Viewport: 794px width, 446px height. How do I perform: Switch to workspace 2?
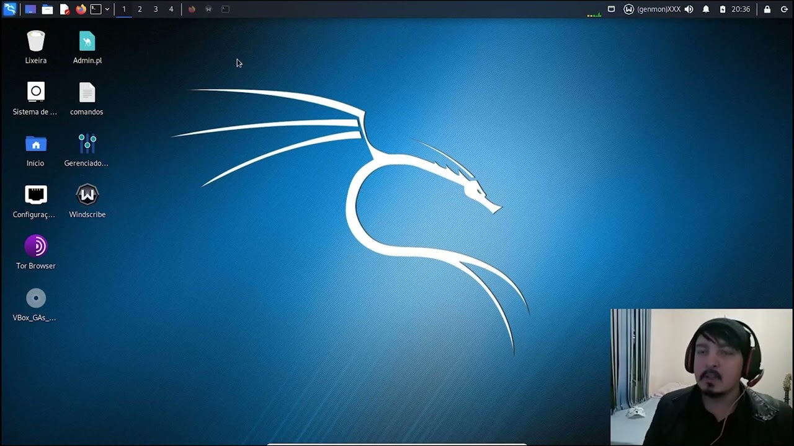(x=140, y=9)
